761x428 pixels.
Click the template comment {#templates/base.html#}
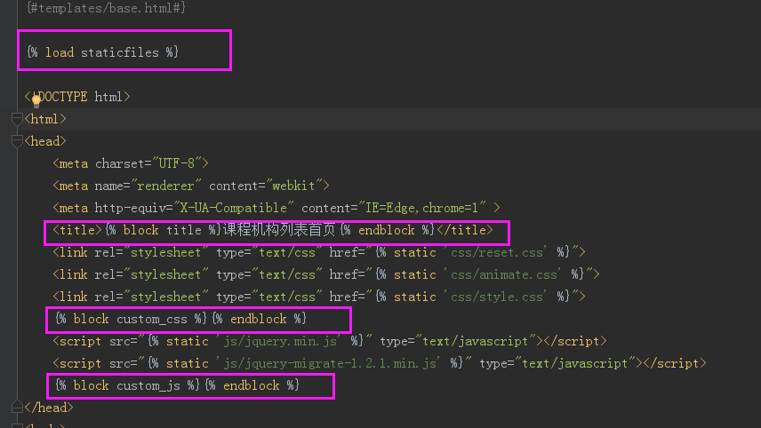tap(106, 8)
